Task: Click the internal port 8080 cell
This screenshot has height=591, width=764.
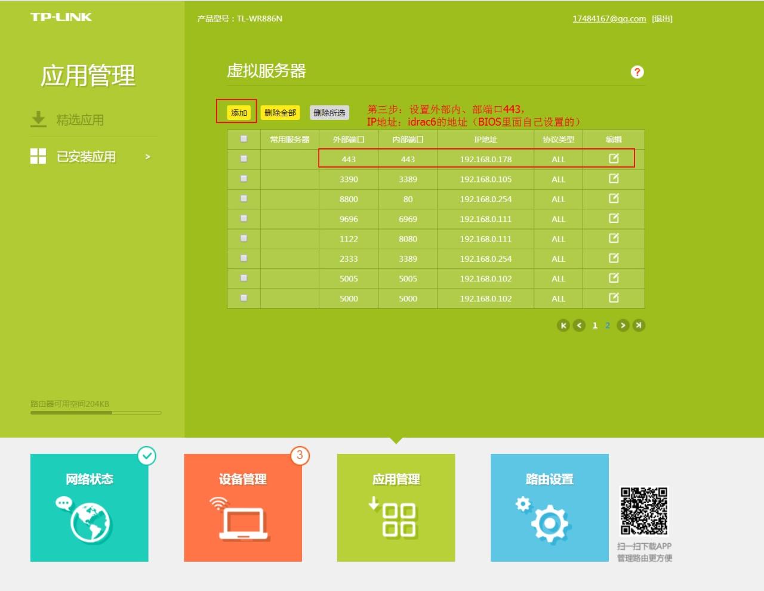Action: point(408,239)
